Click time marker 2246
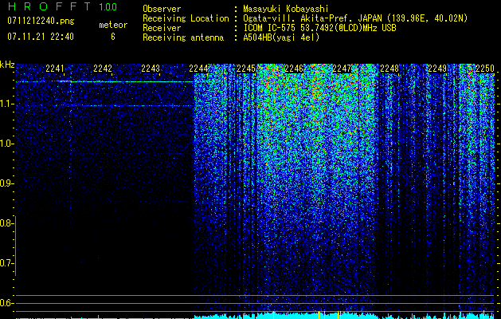Viewport: 501px width, 319px height. point(294,68)
